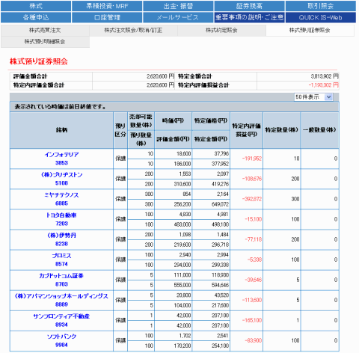This screenshot has width=359, height=353.
Task: Select Toyota evaluation amount 483,000
Action: [182, 224]
